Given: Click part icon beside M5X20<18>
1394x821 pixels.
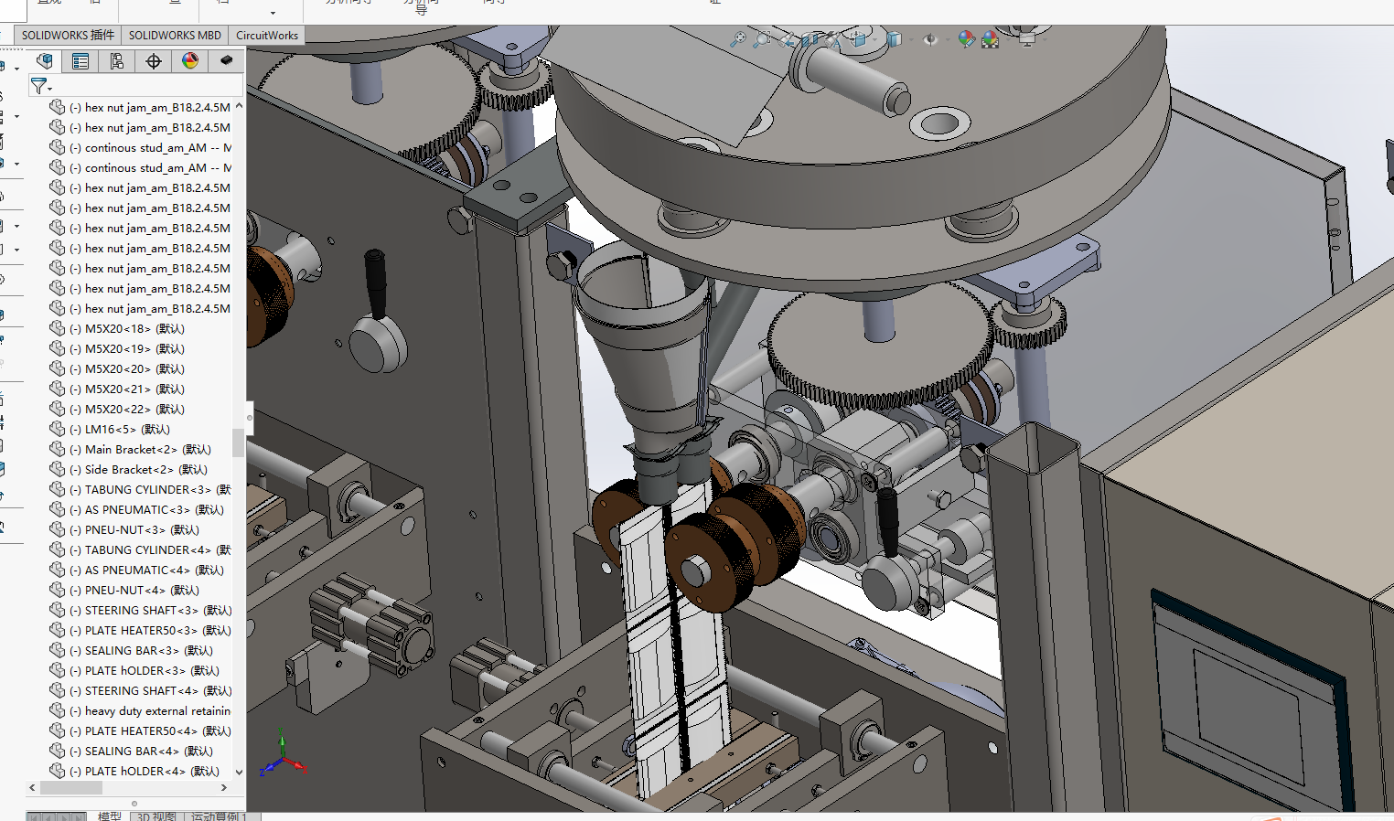Looking at the screenshot, I should [58, 328].
